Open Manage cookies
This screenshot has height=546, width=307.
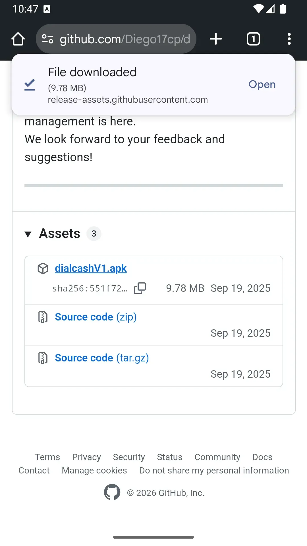tap(94, 470)
